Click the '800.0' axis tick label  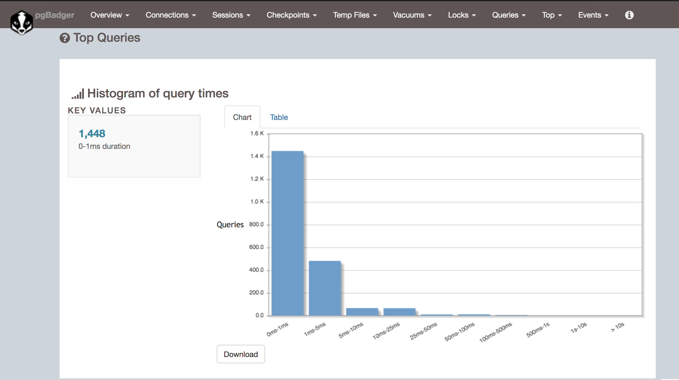pyautogui.click(x=256, y=224)
